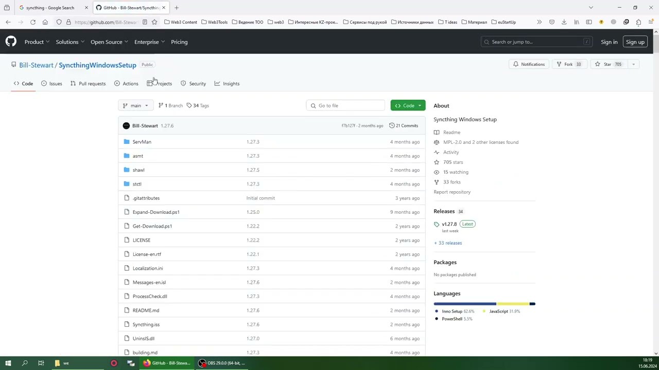
Task: Click Report repository link
Action: click(452, 192)
